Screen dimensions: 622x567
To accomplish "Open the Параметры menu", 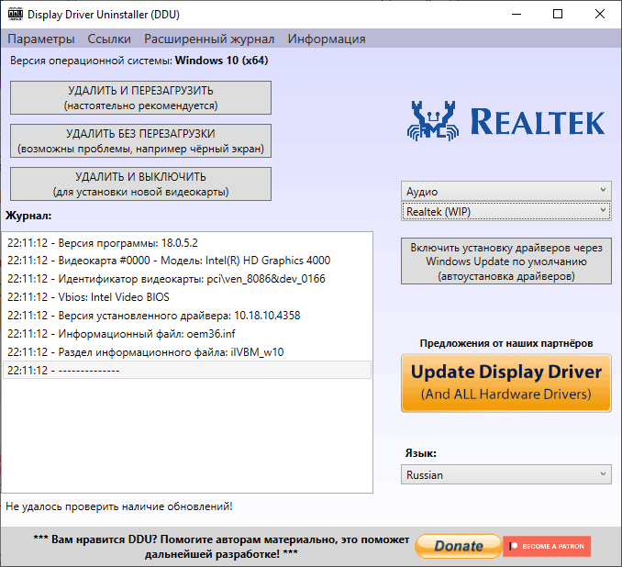I will tap(41, 39).
